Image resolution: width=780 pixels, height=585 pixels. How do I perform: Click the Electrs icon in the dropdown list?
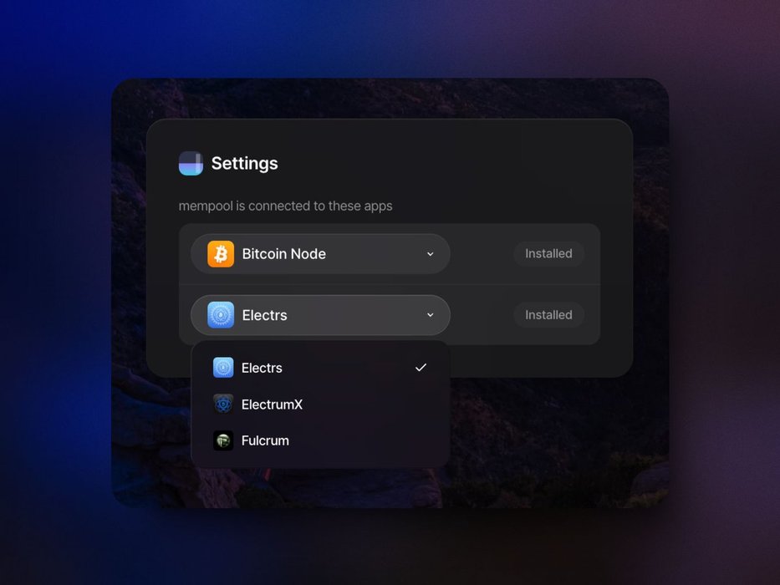click(x=223, y=368)
